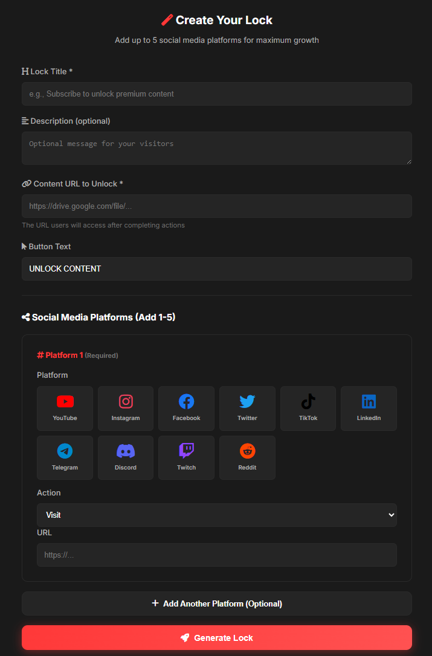This screenshot has height=656, width=432.
Task: Click into the Description text area
Action: point(216,148)
